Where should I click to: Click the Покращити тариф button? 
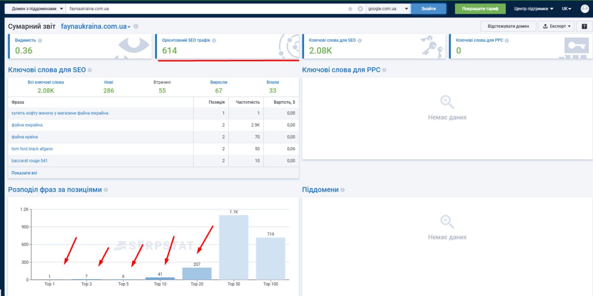(480, 9)
